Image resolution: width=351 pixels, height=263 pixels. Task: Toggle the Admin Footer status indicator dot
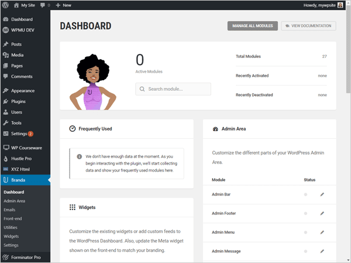coord(305,213)
